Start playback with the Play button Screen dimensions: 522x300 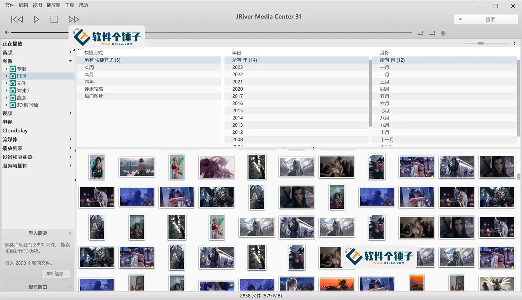[36, 19]
